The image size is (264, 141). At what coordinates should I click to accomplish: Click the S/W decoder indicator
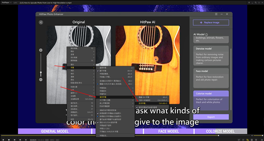click(47, 140)
